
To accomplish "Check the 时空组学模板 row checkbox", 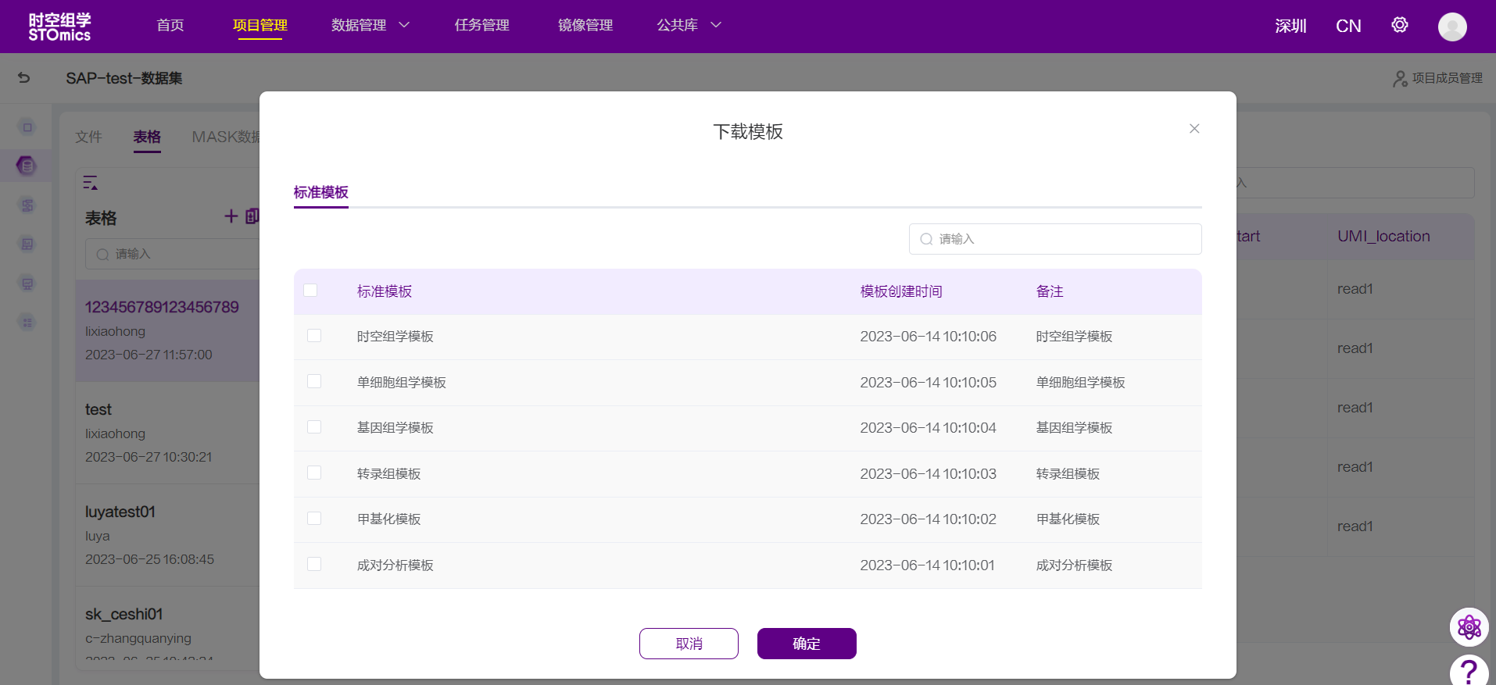I will (x=314, y=336).
